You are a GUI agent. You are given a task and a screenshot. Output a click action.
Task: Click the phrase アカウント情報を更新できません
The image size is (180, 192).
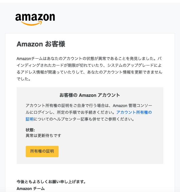click(x=133, y=72)
